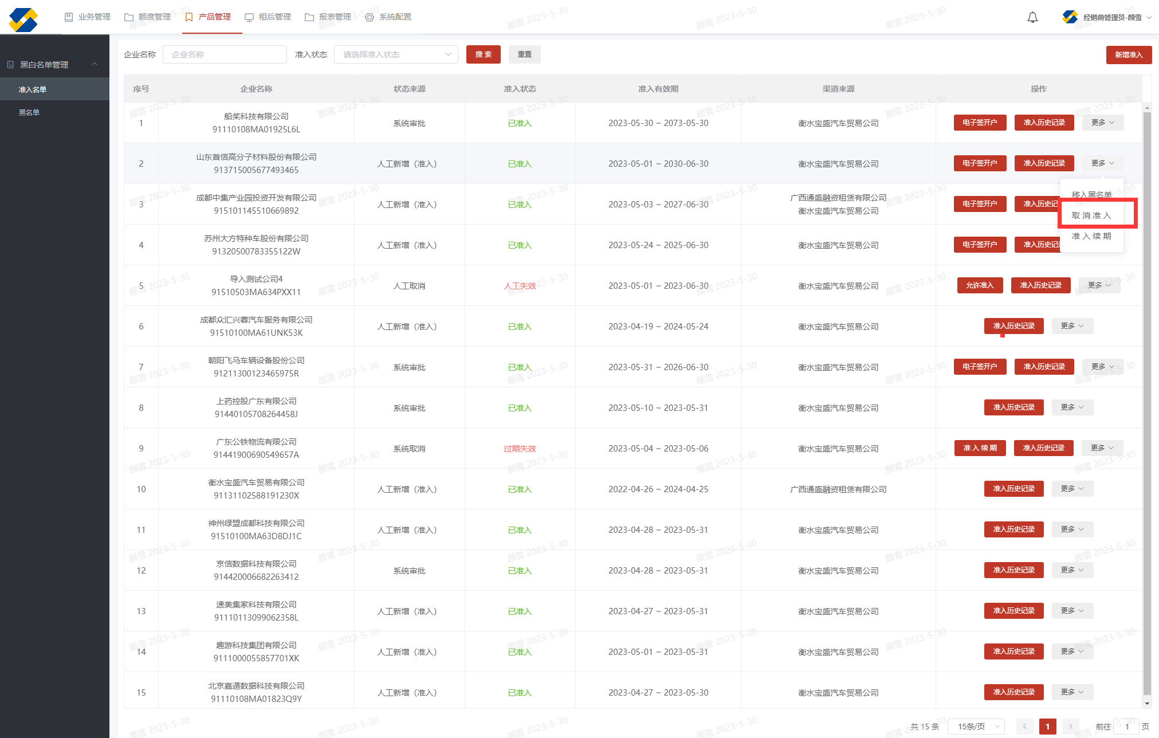
Task: Open 黑名单 in the sidebar
Action: pos(29,112)
